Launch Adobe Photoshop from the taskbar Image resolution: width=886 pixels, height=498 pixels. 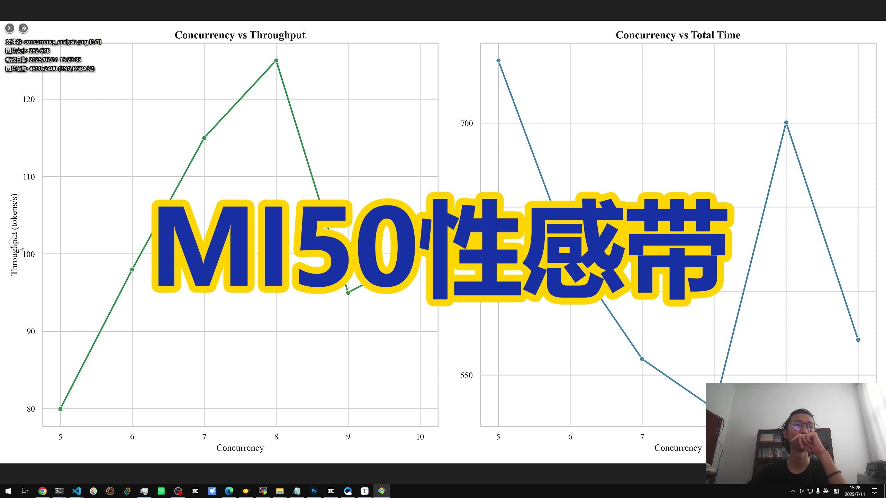[x=314, y=490]
